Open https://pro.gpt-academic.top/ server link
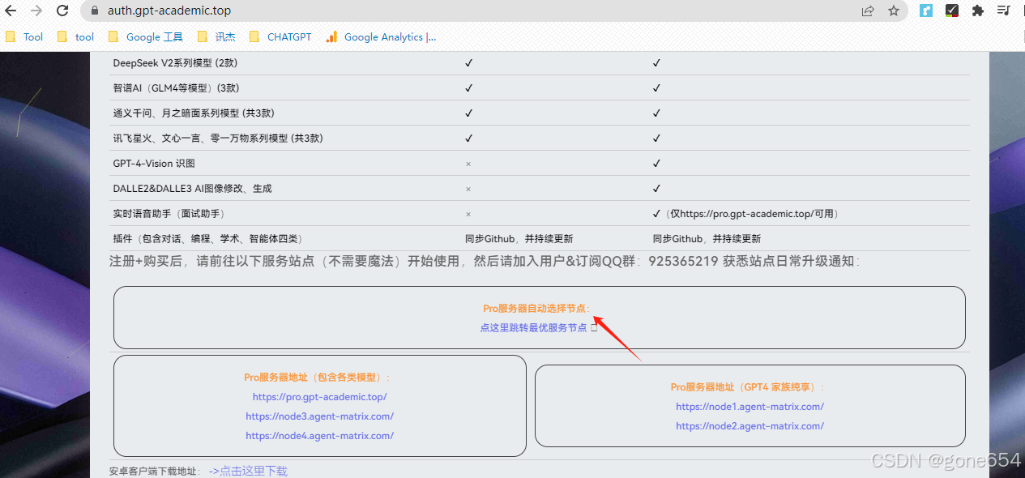 319,397
